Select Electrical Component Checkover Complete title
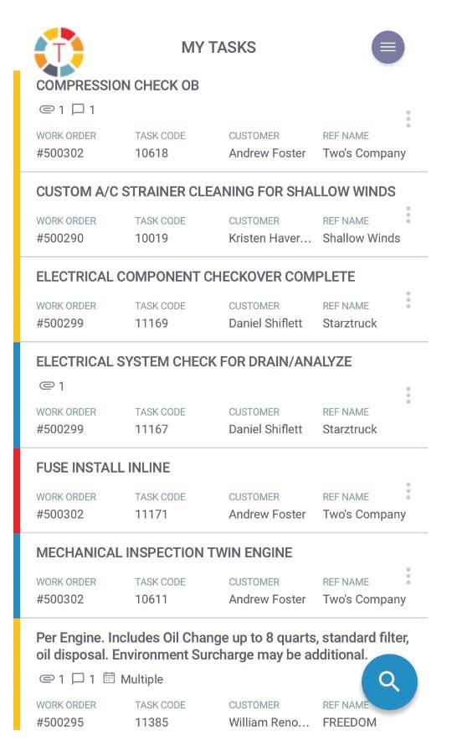This screenshot has height=756, width=457. point(196,277)
